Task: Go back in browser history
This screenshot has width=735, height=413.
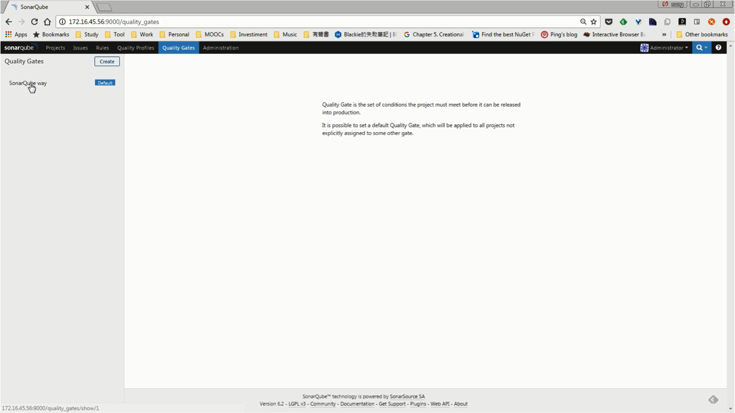Action: click(x=8, y=22)
